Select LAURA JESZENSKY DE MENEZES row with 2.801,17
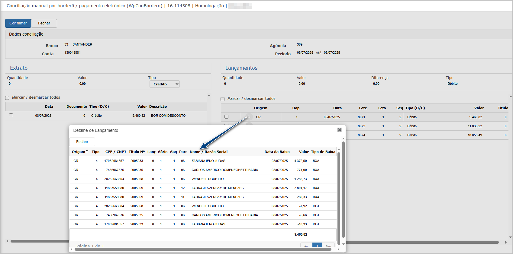The height and width of the screenshot is (254, 513). tap(203, 188)
